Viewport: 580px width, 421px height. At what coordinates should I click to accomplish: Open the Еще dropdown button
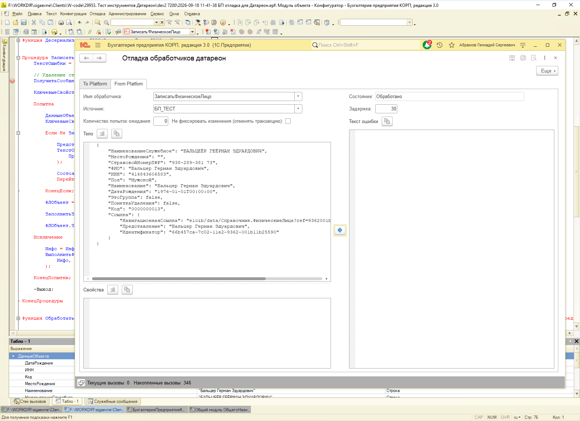[547, 71]
